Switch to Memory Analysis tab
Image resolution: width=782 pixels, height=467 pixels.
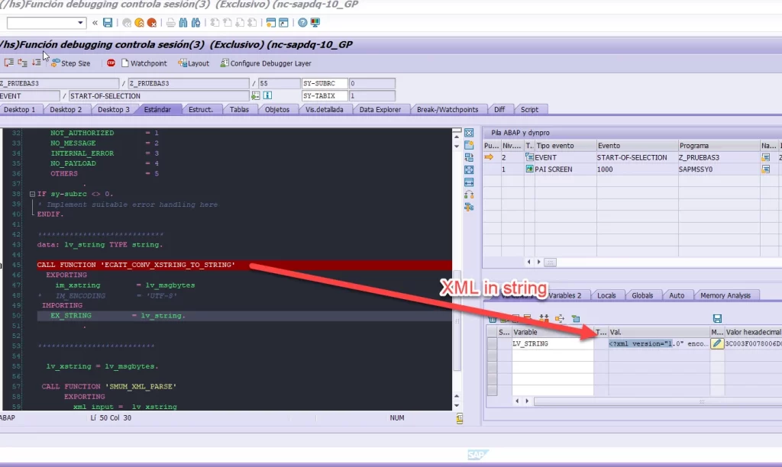(x=725, y=295)
